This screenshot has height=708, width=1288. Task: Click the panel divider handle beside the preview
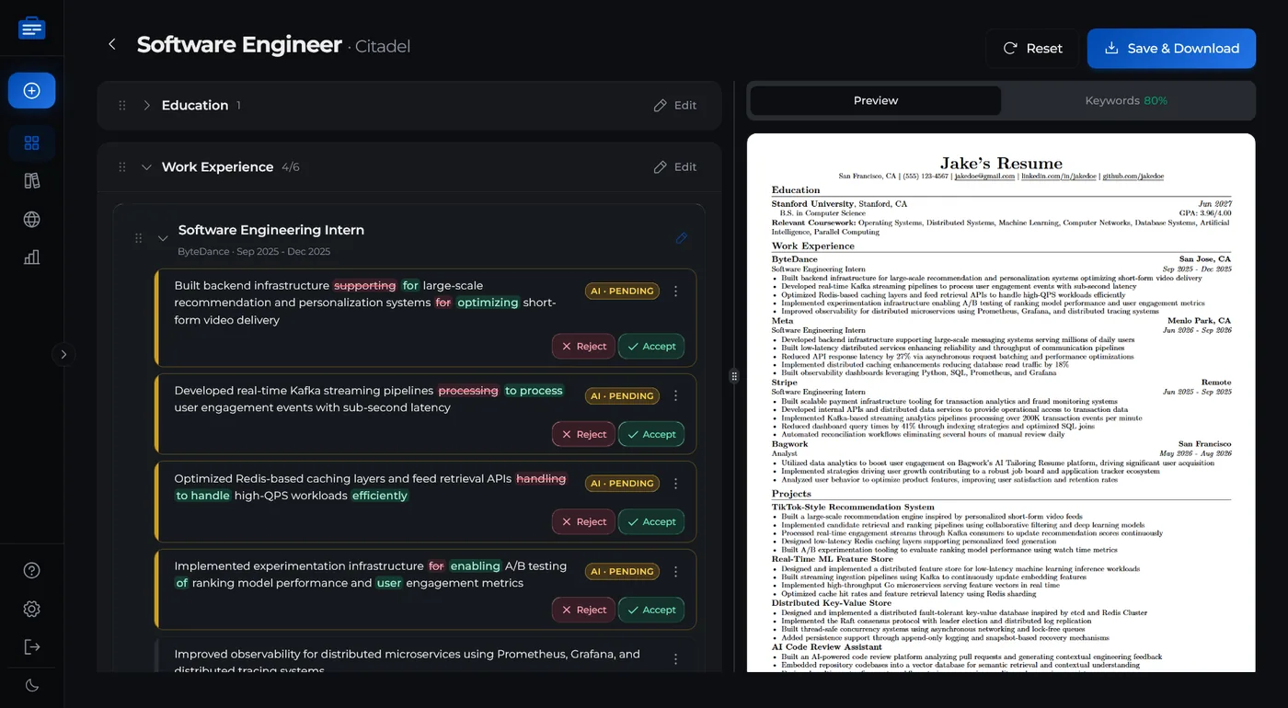734,376
